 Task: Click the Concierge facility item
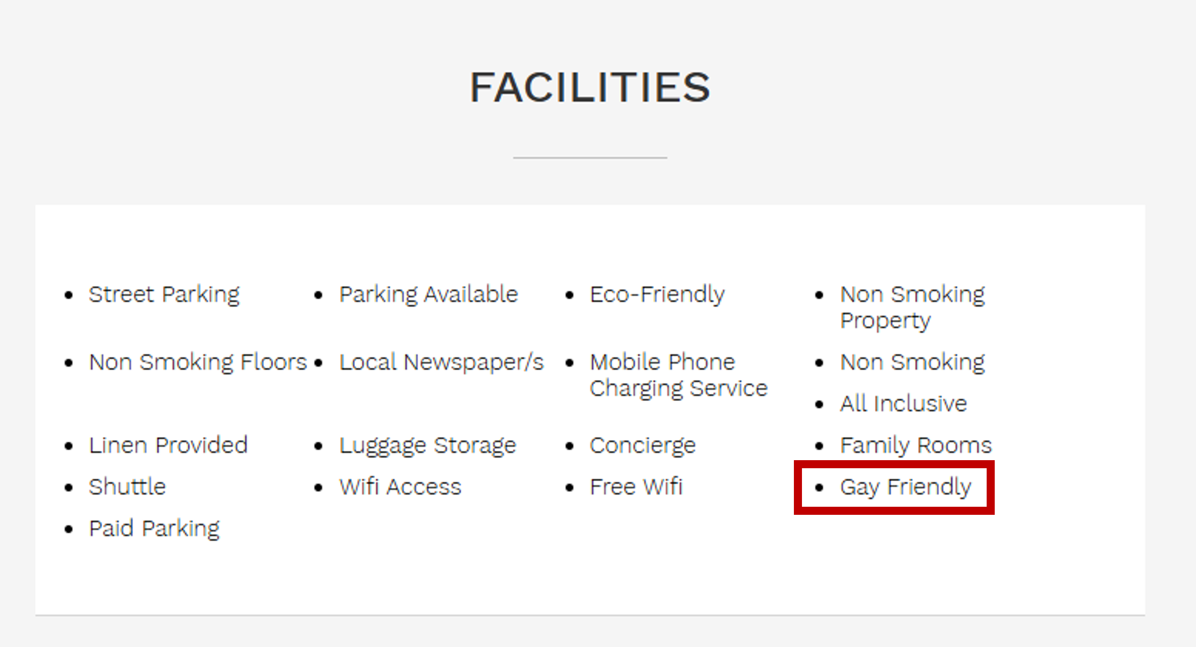pos(642,445)
